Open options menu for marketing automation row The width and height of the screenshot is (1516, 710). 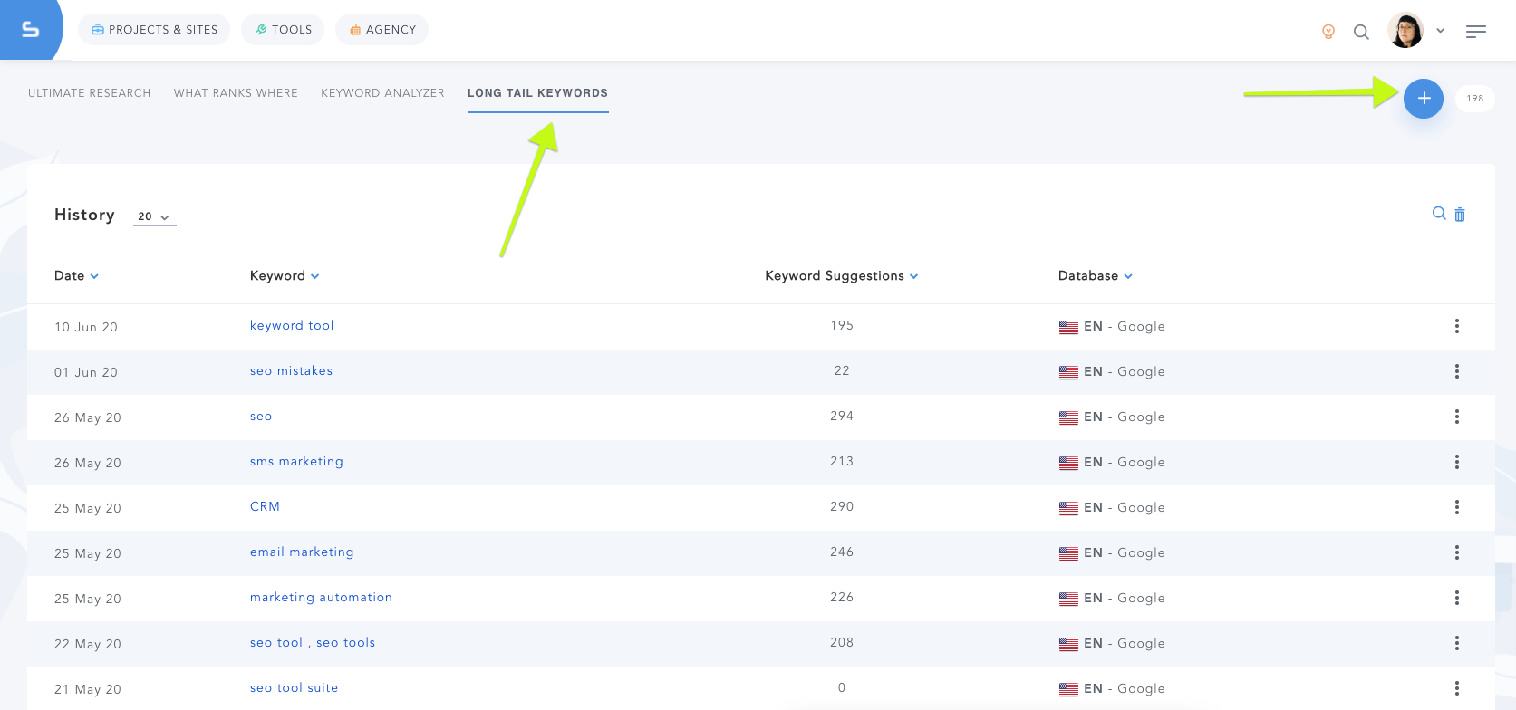(x=1457, y=598)
